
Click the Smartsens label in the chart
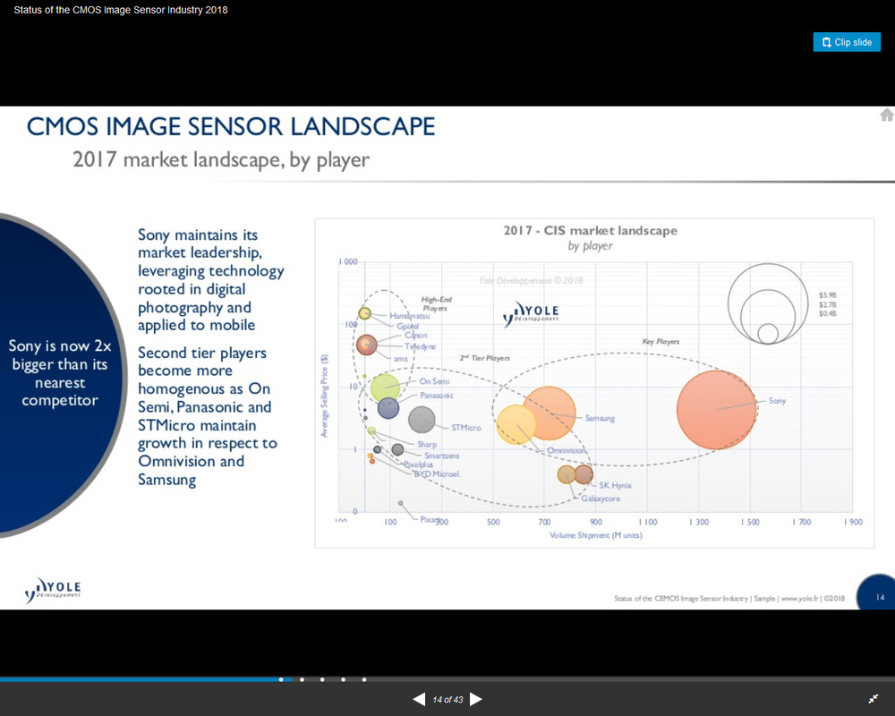(441, 456)
